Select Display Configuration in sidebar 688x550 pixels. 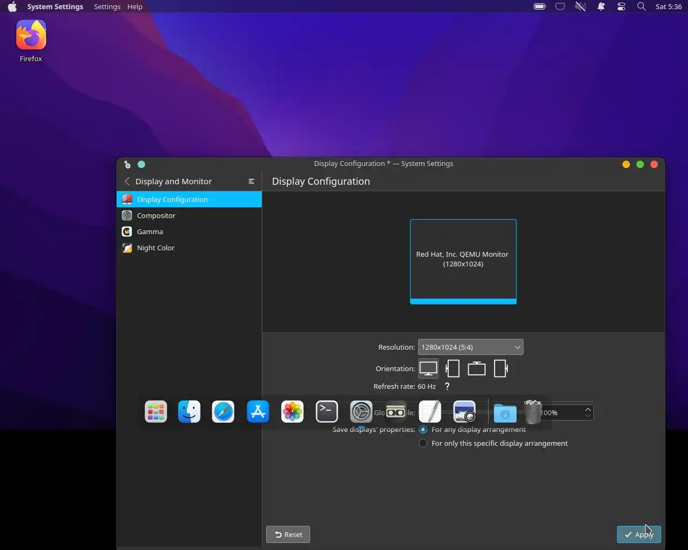[189, 199]
